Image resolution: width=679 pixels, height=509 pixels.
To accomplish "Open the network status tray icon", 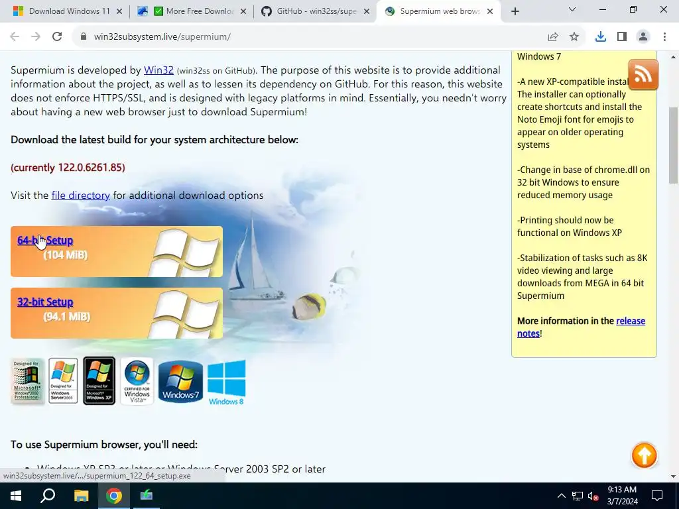I will click(x=578, y=496).
